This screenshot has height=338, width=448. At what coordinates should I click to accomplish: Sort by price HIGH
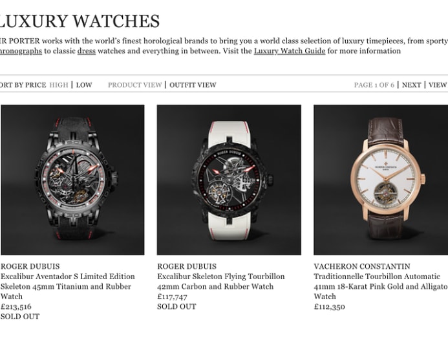[x=59, y=85]
